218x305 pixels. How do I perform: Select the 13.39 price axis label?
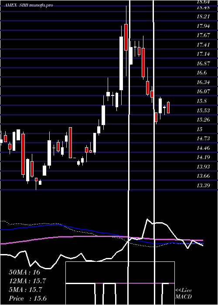(204, 186)
